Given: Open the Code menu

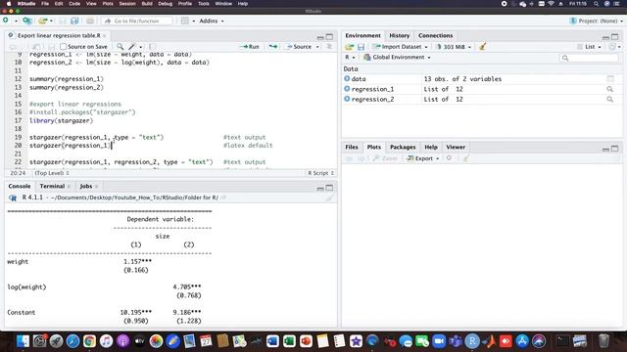Looking at the screenshot, I should (74, 4).
